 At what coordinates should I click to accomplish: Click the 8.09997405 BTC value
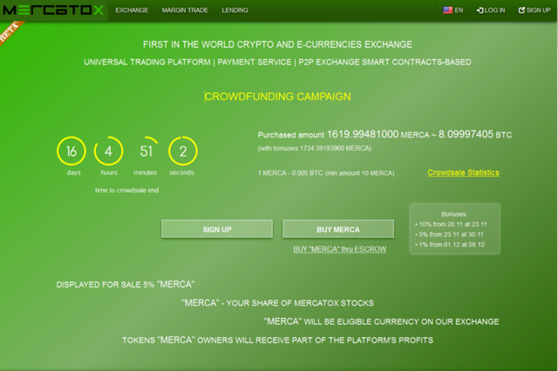pyautogui.click(x=475, y=134)
